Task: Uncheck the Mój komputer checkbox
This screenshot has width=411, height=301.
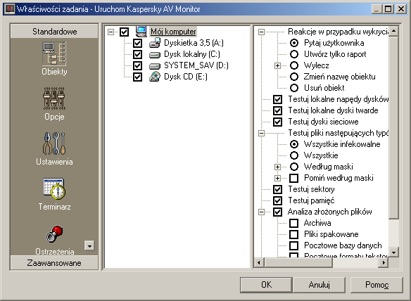Action: 124,32
